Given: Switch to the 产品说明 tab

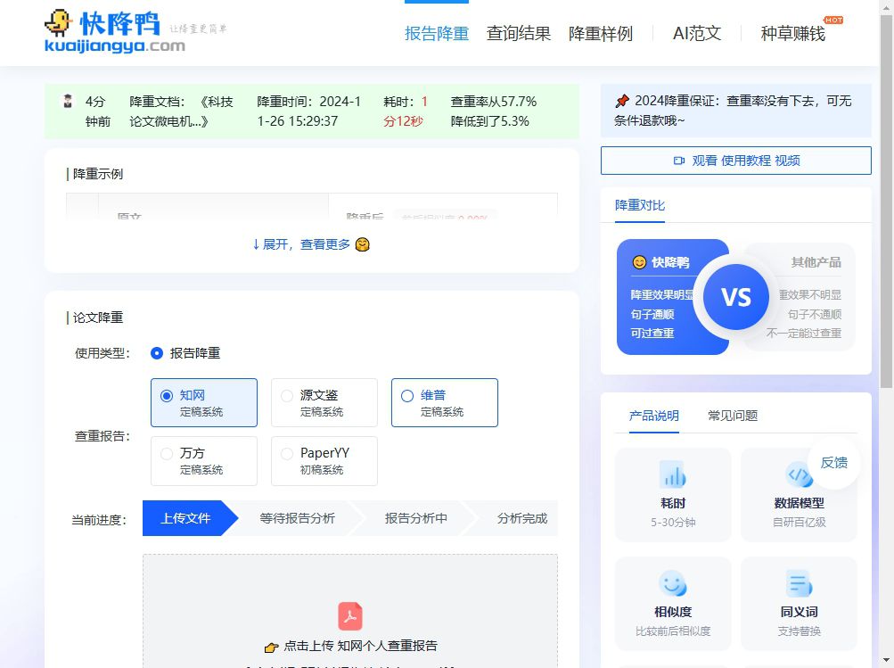Looking at the screenshot, I should tap(654, 416).
